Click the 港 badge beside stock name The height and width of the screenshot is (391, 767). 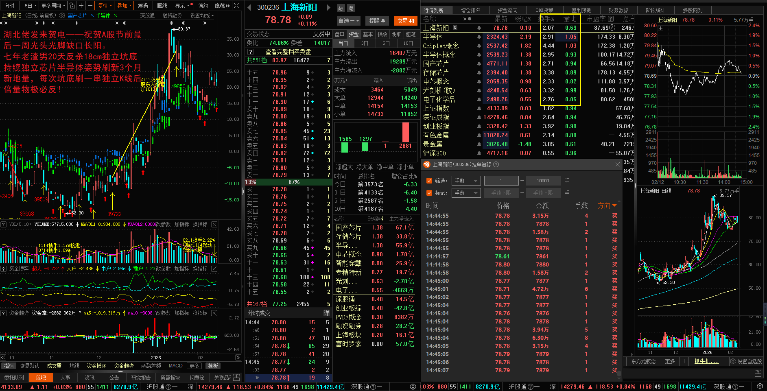[x=351, y=8]
